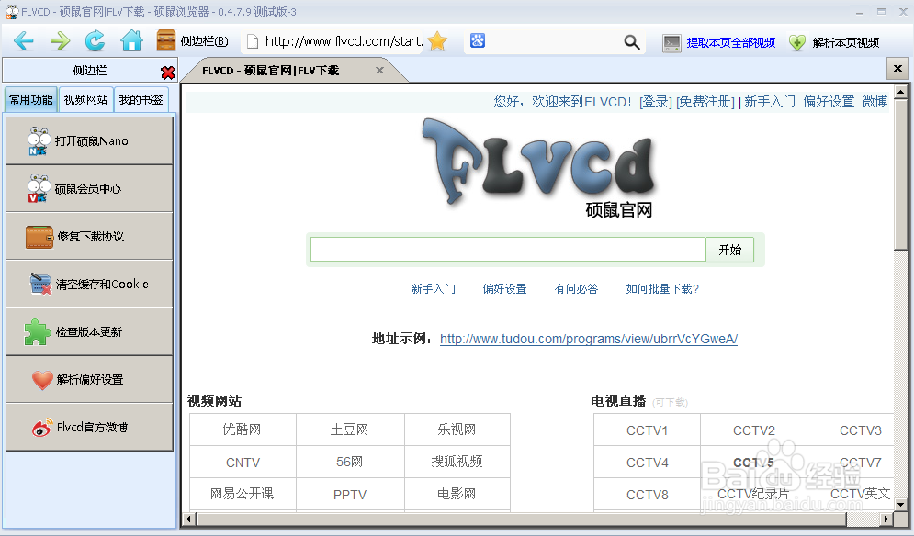Image resolution: width=914 pixels, height=536 pixels.
Task: Open 土豆网 in video sites grid
Action: [350, 430]
